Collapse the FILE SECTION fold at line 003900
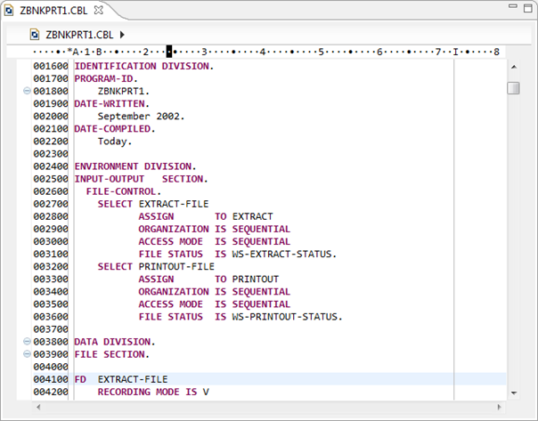538x421 pixels. [x=27, y=354]
